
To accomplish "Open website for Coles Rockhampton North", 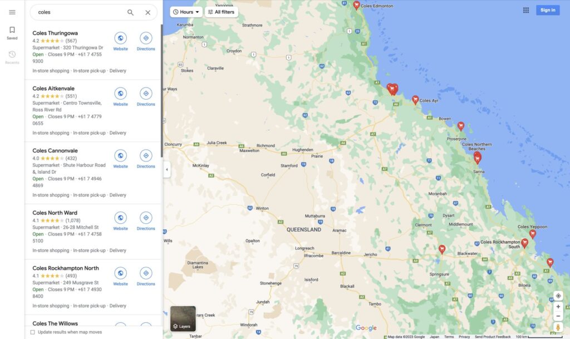I will tap(120, 276).
